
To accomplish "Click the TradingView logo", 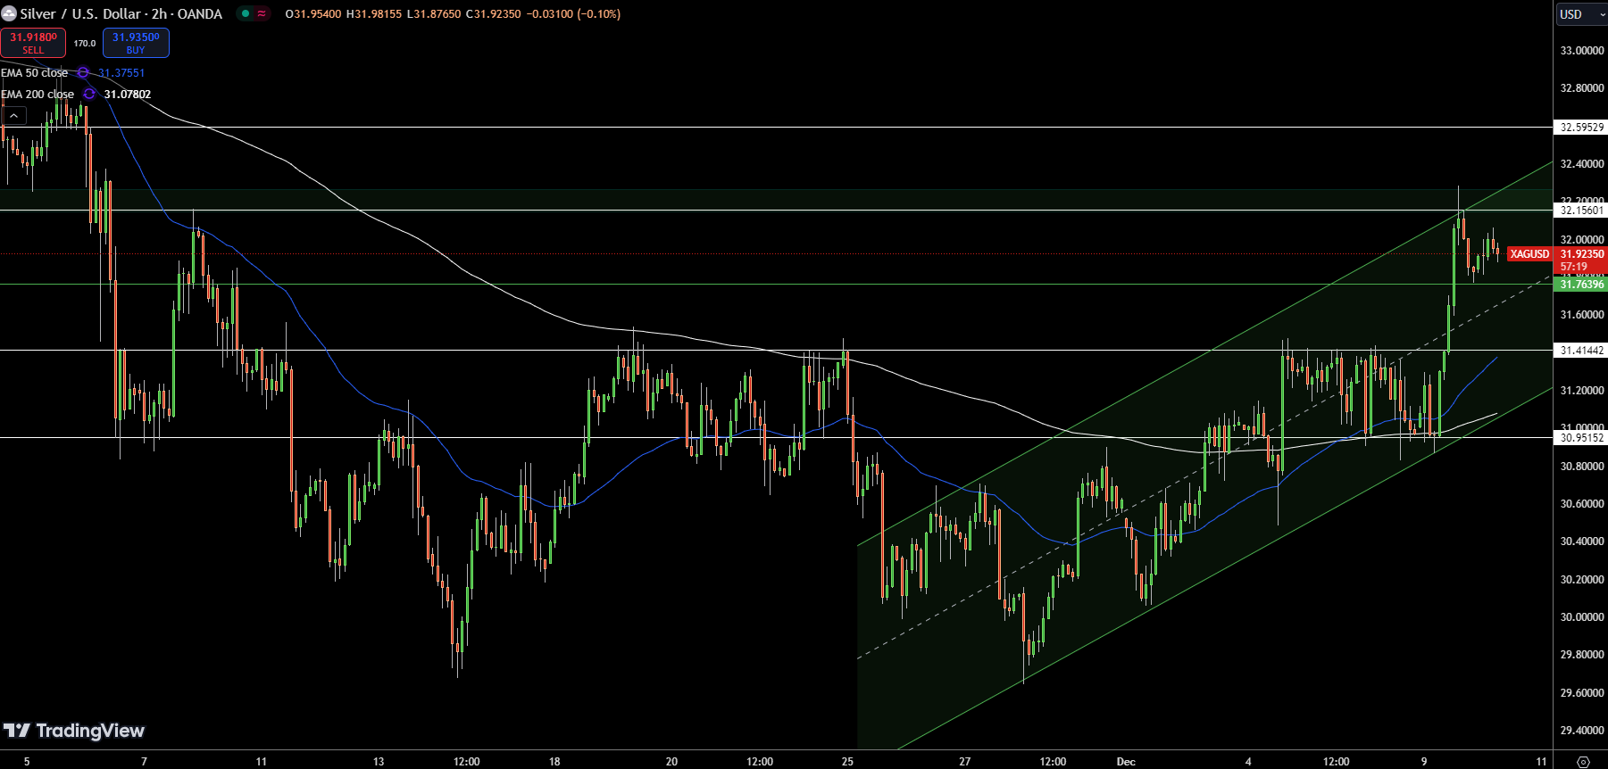I will pyautogui.click(x=73, y=732).
